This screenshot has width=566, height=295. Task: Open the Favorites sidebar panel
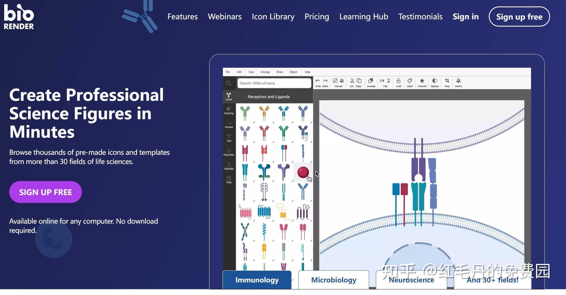(229, 152)
